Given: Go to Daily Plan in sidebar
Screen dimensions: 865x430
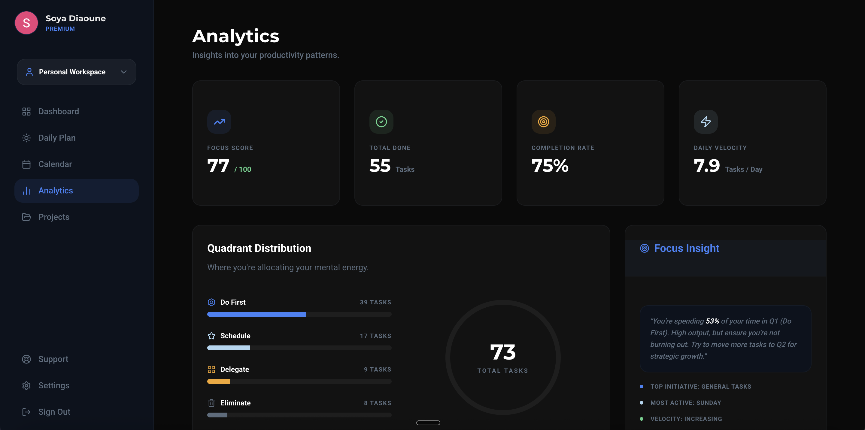Looking at the screenshot, I should [57, 138].
